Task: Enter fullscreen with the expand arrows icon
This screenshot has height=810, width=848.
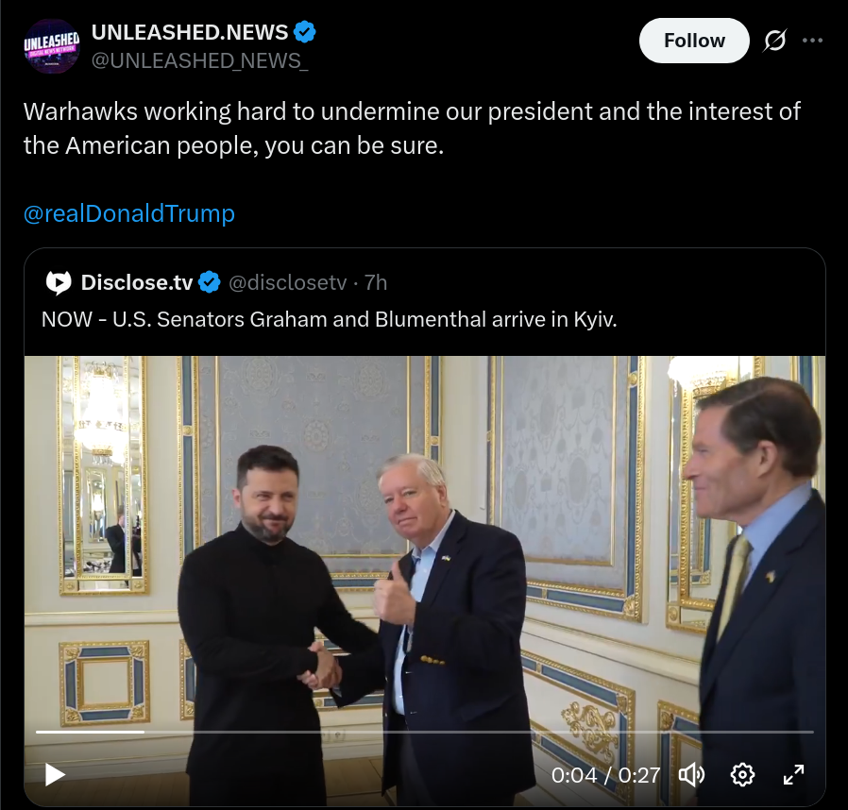Action: pyautogui.click(x=793, y=774)
